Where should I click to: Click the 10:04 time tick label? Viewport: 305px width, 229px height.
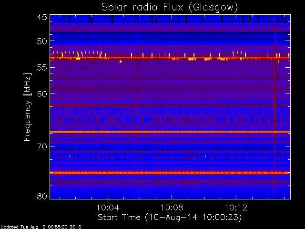[108, 208]
